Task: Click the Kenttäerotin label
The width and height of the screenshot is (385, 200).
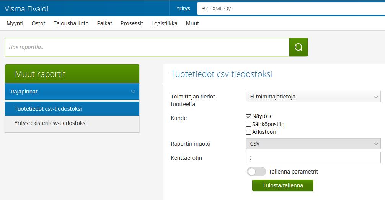Action: 186,158
